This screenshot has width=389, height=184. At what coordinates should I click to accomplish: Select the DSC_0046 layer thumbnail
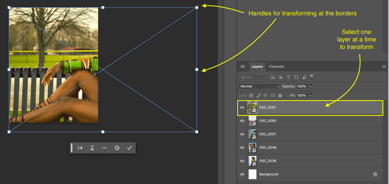click(252, 148)
